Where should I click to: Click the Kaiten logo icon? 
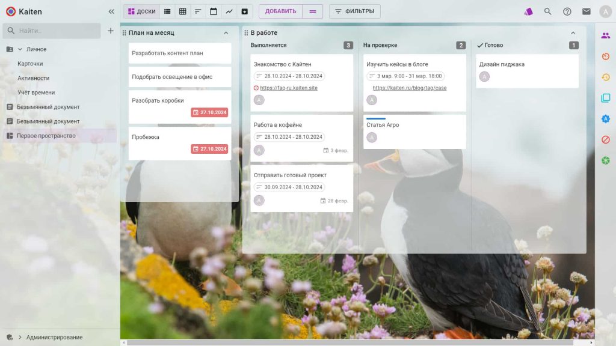[x=11, y=11]
